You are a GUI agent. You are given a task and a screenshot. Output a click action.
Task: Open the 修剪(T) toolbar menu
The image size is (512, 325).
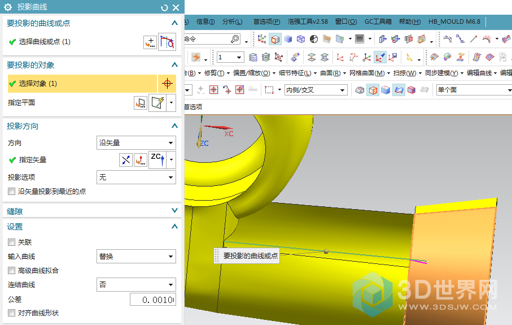click(x=217, y=73)
